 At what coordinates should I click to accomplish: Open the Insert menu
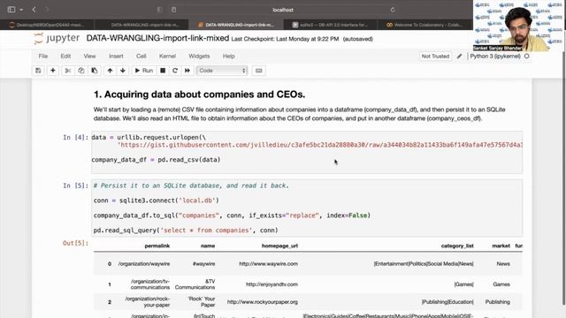[116, 57]
